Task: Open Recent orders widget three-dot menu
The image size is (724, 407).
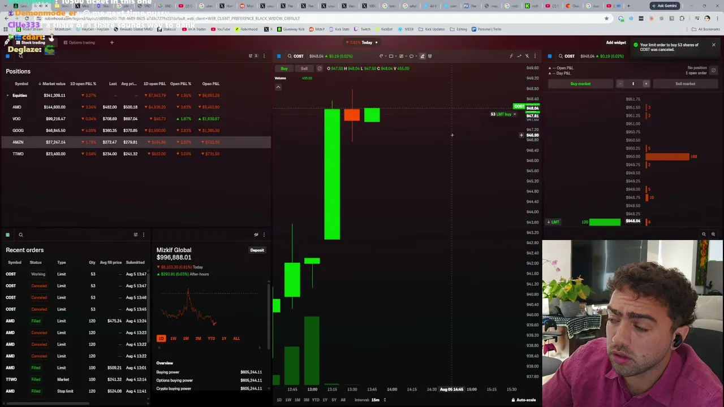Action: [x=143, y=235]
